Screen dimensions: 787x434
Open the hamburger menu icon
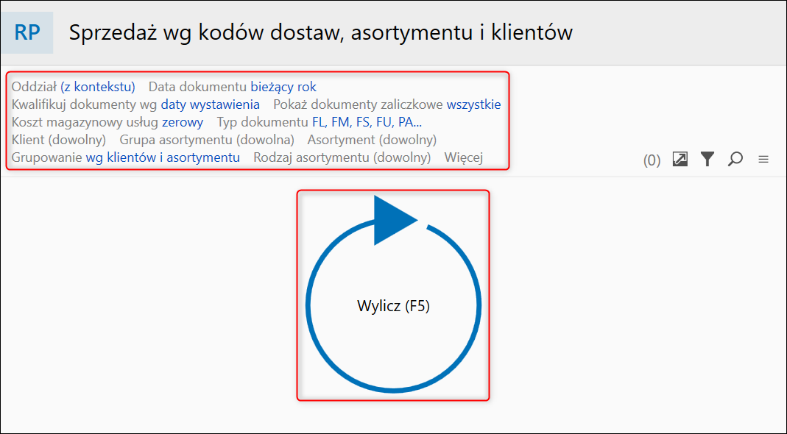coord(763,160)
